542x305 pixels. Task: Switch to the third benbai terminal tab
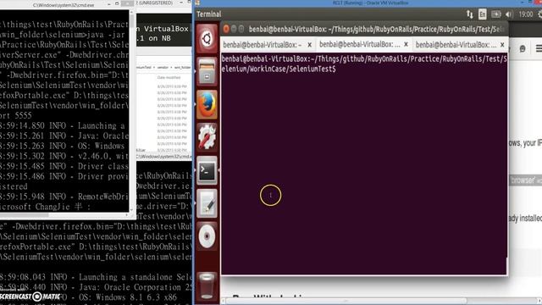click(456, 45)
